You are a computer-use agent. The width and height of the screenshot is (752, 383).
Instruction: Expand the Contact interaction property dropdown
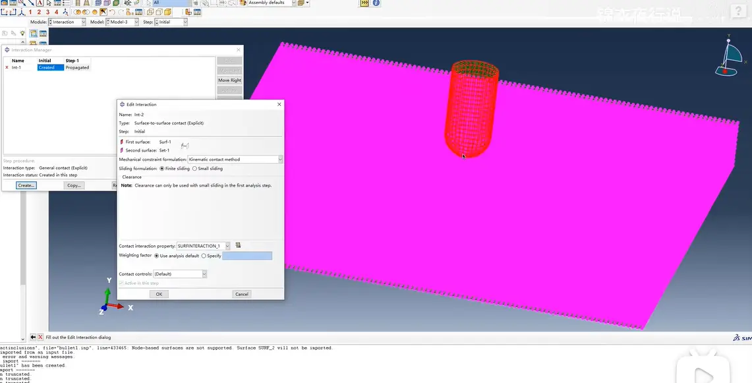tap(204, 246)
